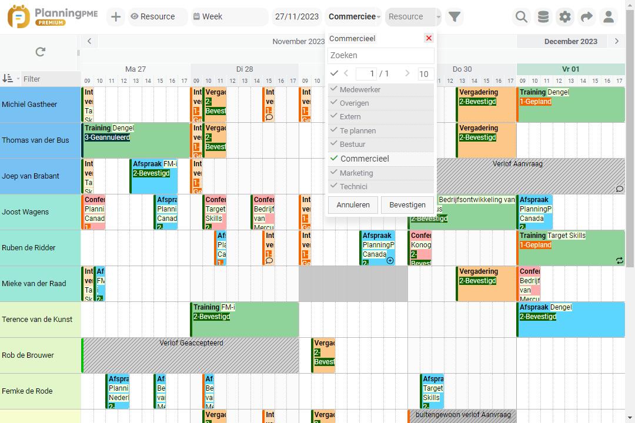This screenshot has height=423, width=635.
Task: Select resource Thomas van der Bus
Action: tap(40, 140)
